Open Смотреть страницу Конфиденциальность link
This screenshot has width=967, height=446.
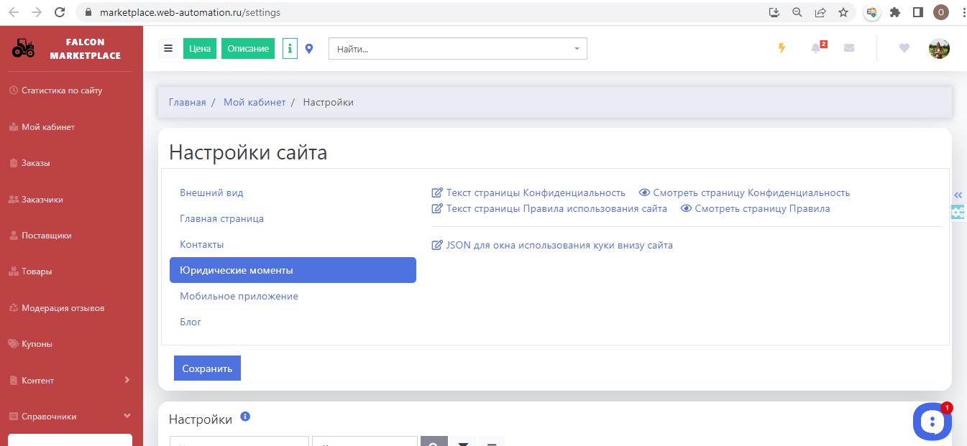point(744,192)
